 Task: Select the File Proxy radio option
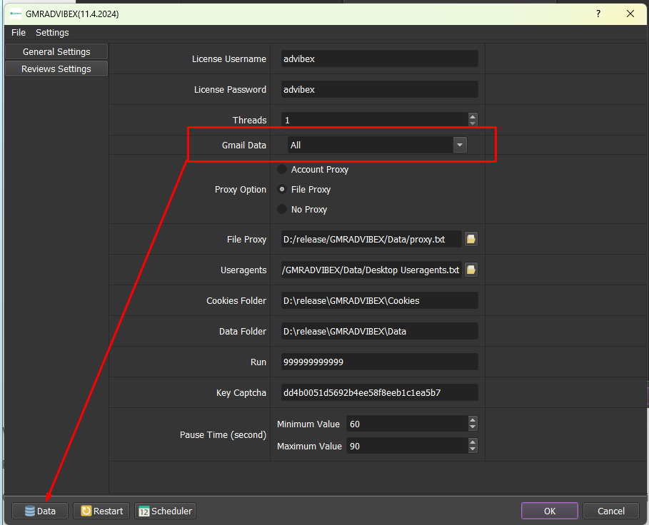point(283,190)
